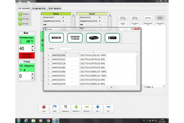Select the BOSCH manufacturer logo
The image size is (184, 123).
pyautogui.click(x=56, y=38)
